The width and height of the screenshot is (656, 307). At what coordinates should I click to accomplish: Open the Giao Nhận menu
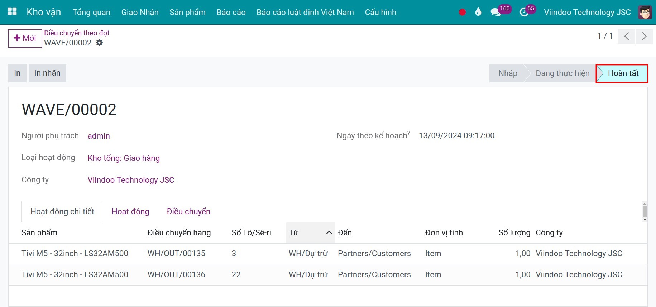click(140, 12)
